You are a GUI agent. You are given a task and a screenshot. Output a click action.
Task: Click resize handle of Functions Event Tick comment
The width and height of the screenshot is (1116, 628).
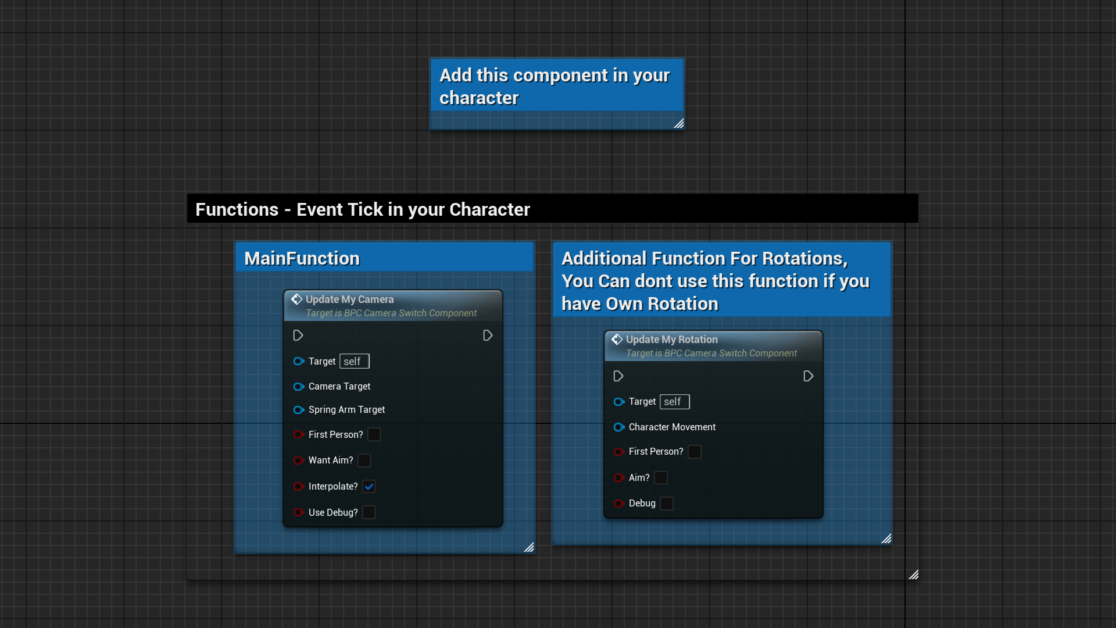click(913, 575)
